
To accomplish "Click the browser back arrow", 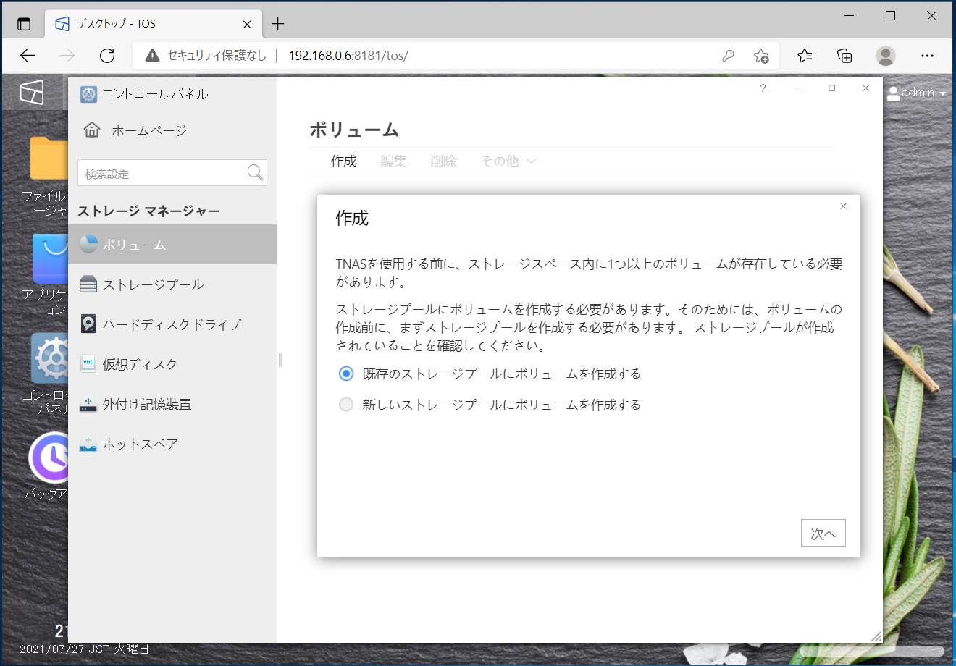I will 28,56.
